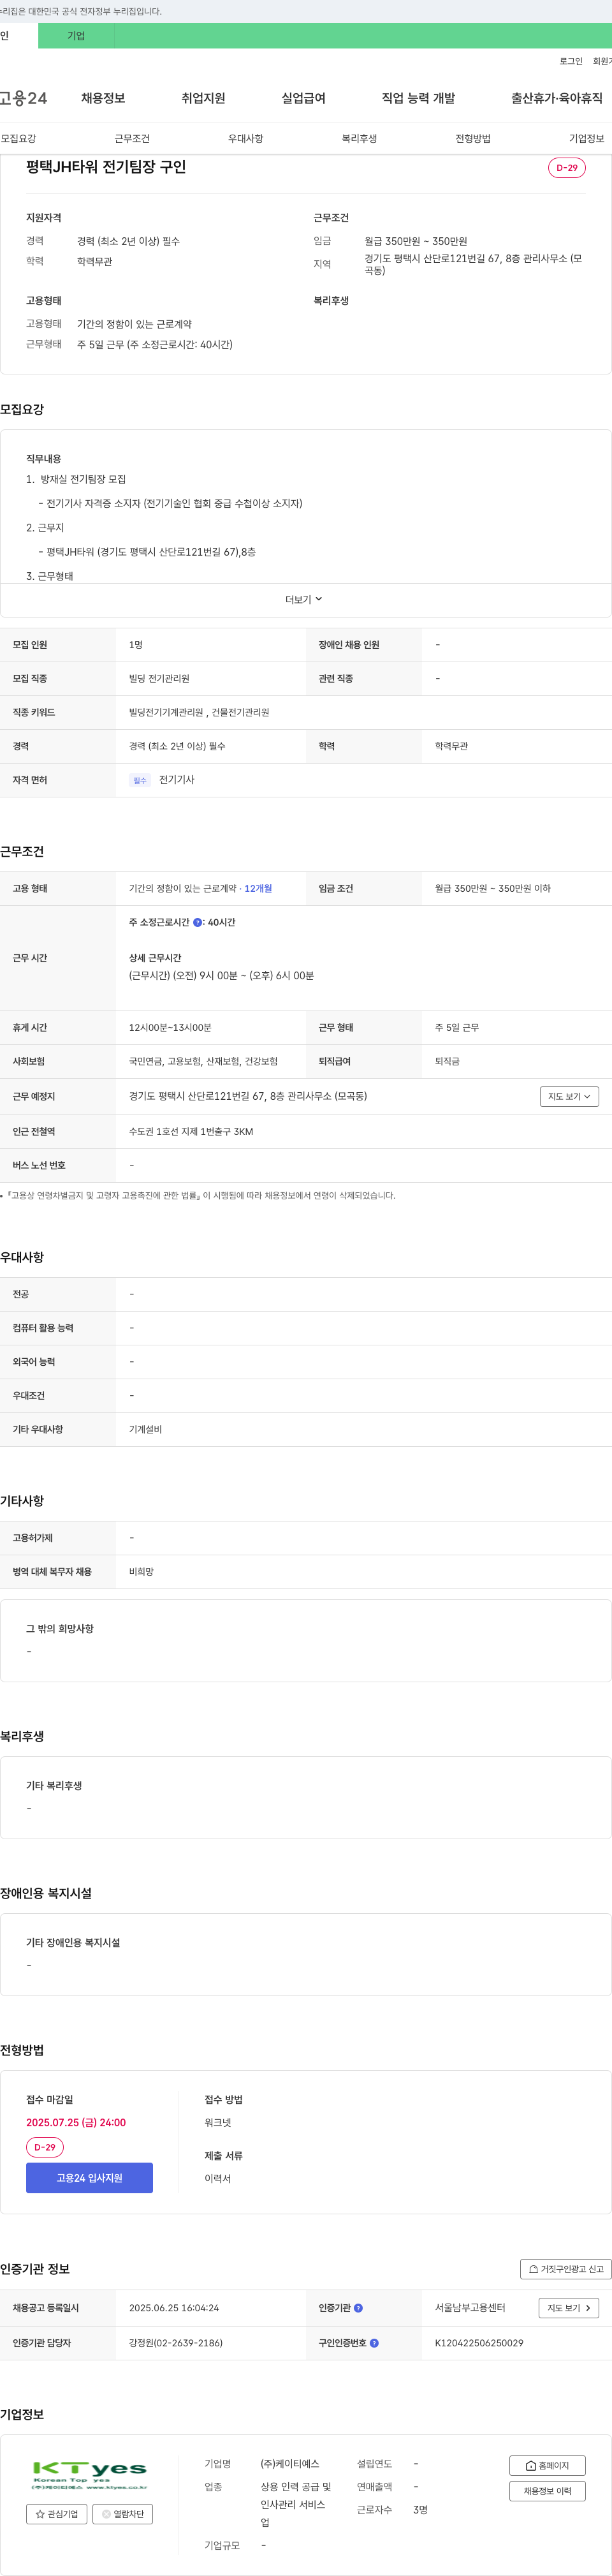Click the 이력서 required document text
Image resolution: width=612 pixels, height=2576 pixels.
pyautogui.click(x=218, y=2179)
